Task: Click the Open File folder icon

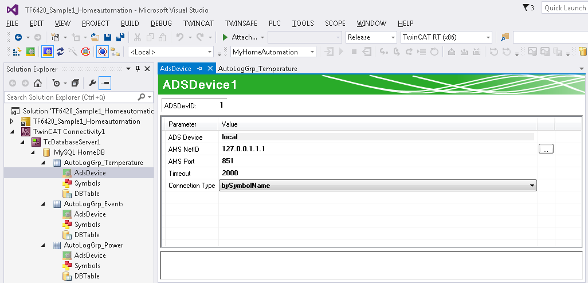Action: [95, 37]
